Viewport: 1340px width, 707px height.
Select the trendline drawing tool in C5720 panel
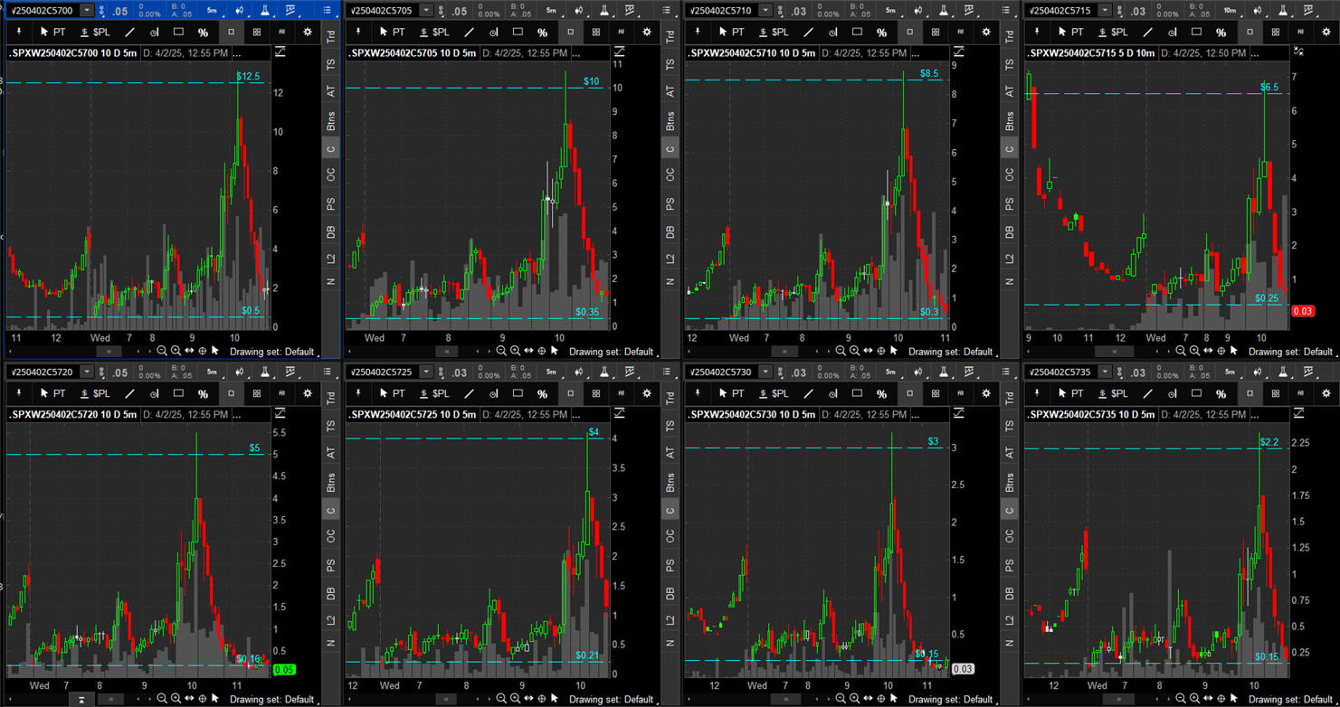(x=130, y=393)
